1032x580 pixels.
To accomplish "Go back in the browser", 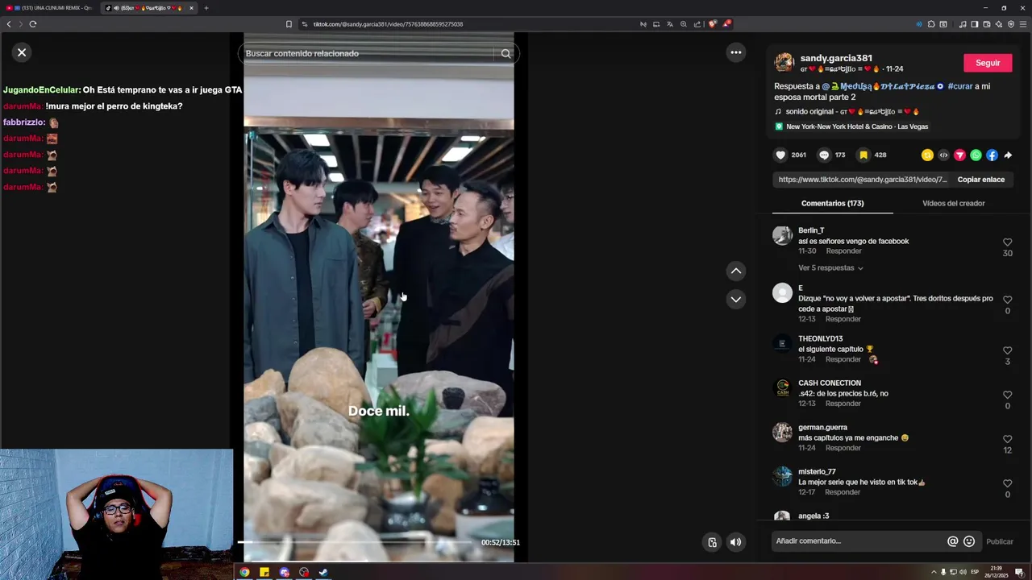I will 9,24.
